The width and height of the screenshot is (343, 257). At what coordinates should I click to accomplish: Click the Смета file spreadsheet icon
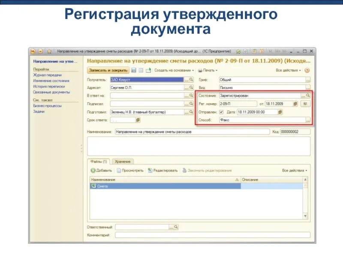click(x=93, y=186)
